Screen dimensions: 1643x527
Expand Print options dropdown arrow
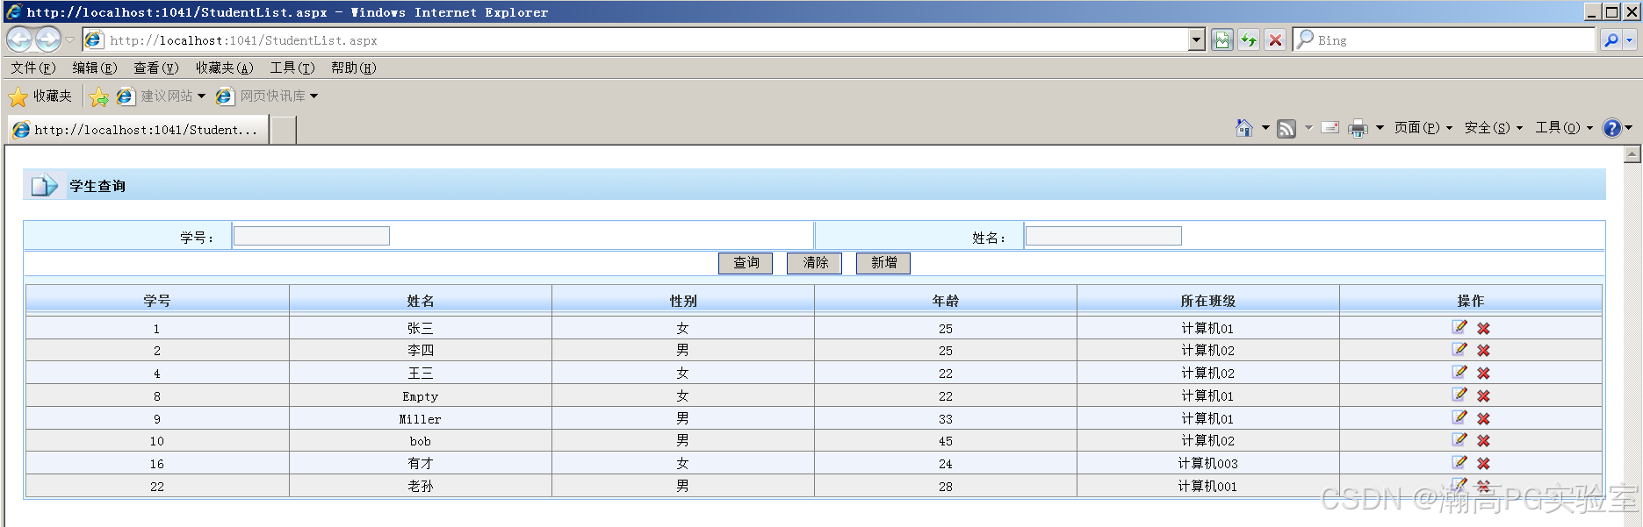click(x=1380, y=128)
